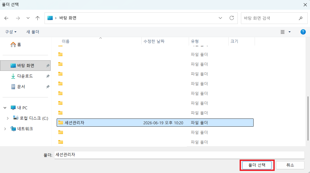Open the 구성 menu
310x173 pixels.
coord(11,32)
